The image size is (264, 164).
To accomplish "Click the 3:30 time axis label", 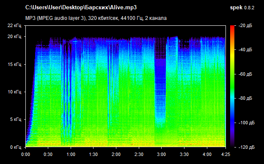I will tap(184, 154).
